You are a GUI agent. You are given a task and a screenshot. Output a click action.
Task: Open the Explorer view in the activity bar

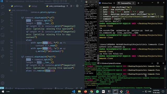click(3, 7)
